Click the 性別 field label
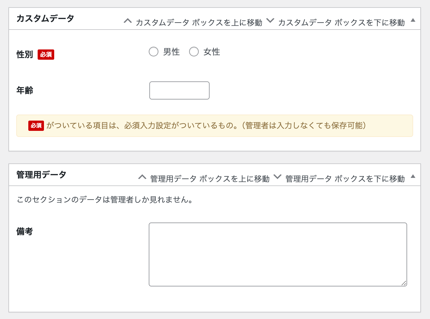This screenshot has width=430, height=319. 25,55
